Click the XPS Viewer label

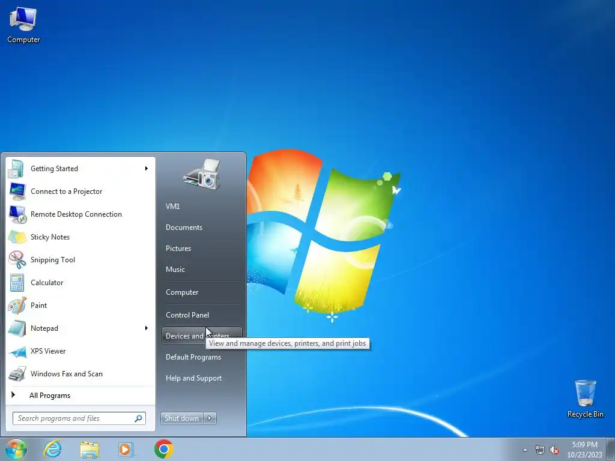click(x=48, y=351)
